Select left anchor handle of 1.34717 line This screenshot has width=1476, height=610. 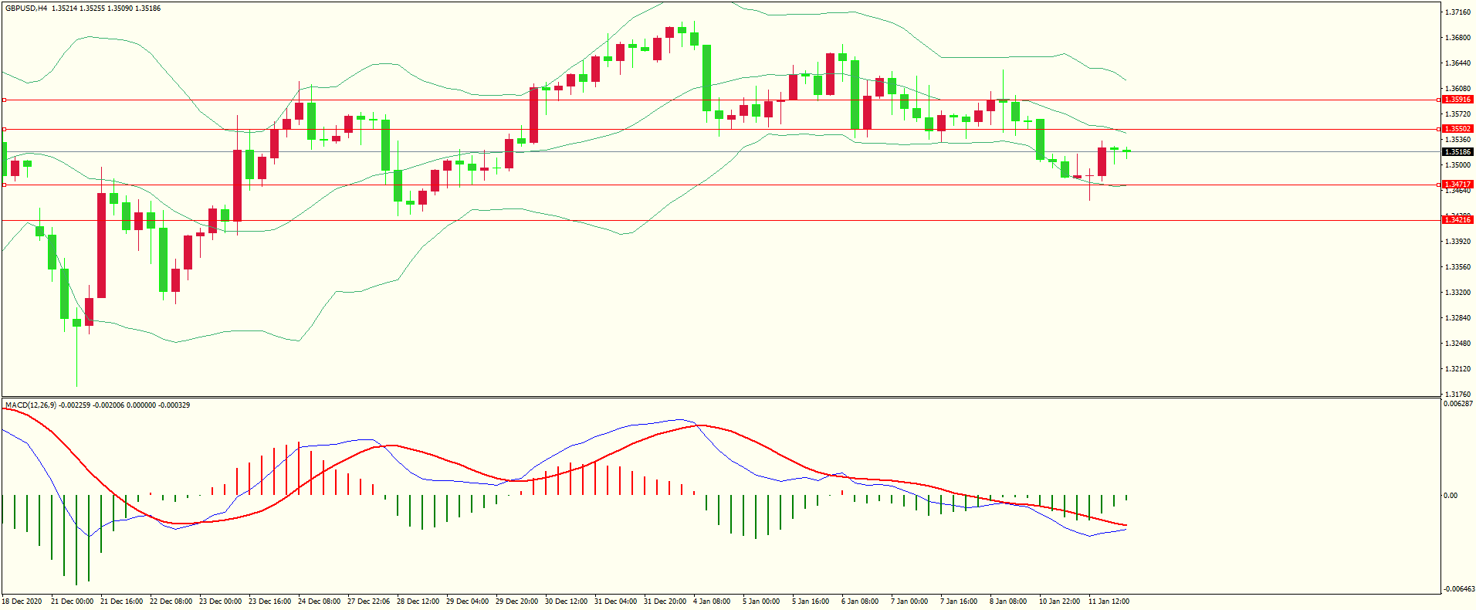pyautogui.click(x=4, y=185)
